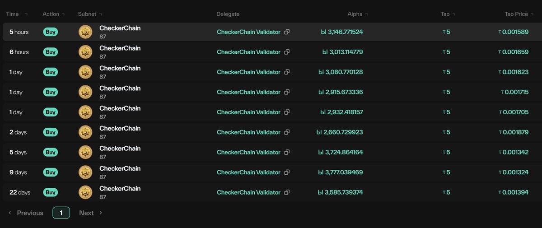This screenshot has width=542, height=228.
Task: Click alpha value 3,724.864164
Action: click(x=341, y=152)
